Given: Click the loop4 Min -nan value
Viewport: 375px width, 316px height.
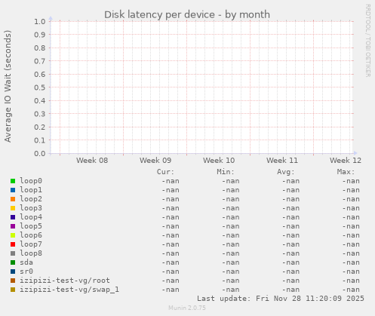Looking at the screenshot, I should [231, 217].
